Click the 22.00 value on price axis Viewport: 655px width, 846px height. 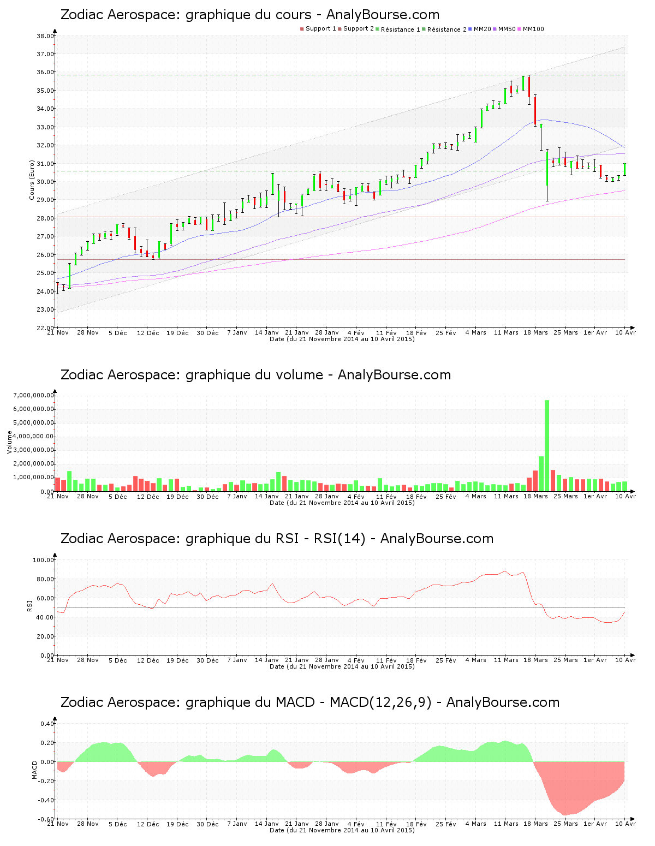[45, 328]
